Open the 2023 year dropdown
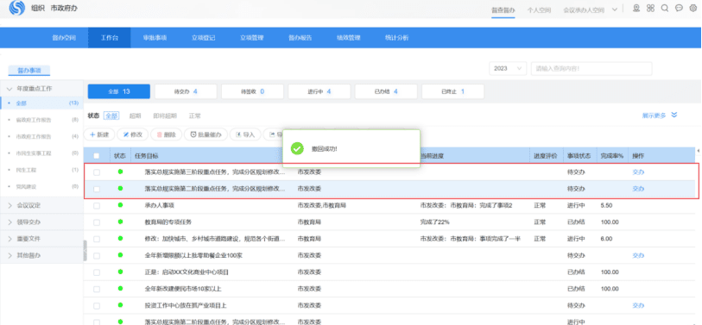This screenshot has height=325, width=702. point(508,68)
